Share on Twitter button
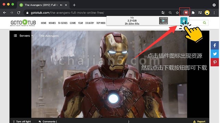The width and height of the screenshot is (220, 123). (215, 54)
